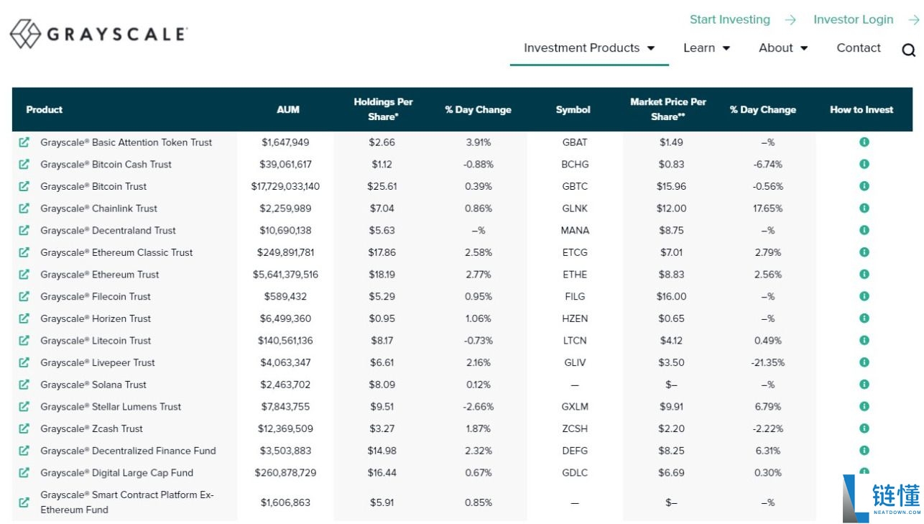This screenshot has height=524, width=924.
Task: Click the Grayscale logo
Action: coord(98,34)
